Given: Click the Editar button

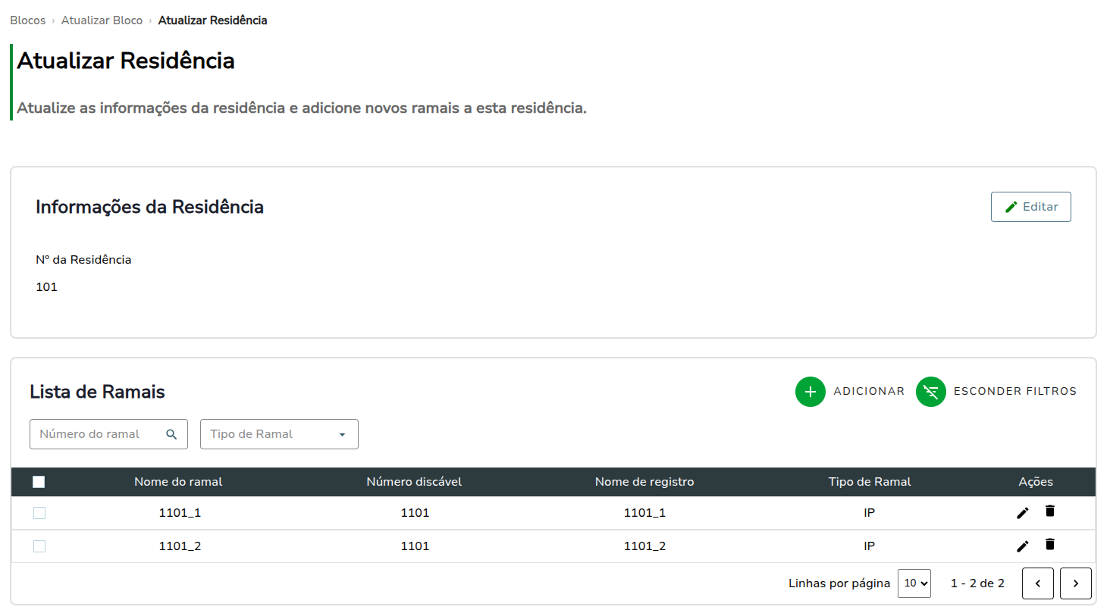Looking at the screenshot, I should [x=1031, y=207].
